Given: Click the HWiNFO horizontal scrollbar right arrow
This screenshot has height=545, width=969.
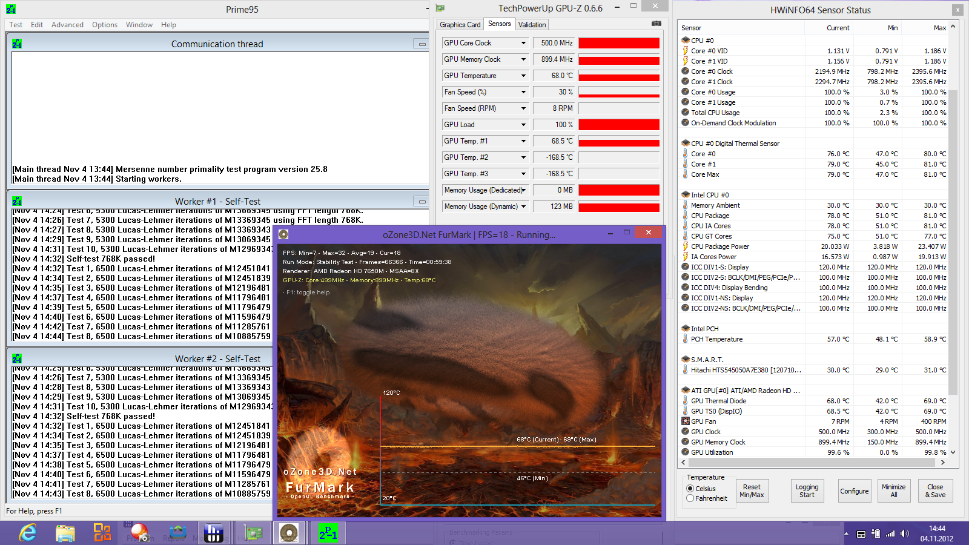Looking at the screenshot, I should 943,462.
